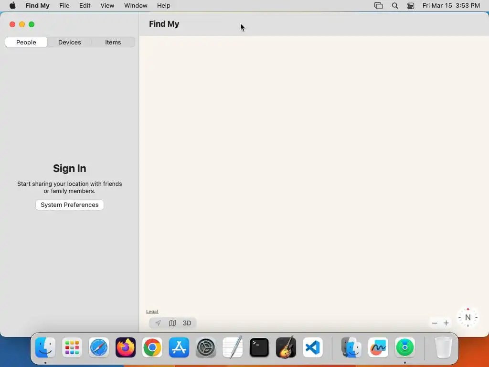Click the date and time display
Screen dimensions: 489x367
[451, 6]
